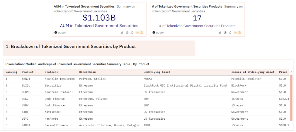The height and width of the screenshot is (132, 296).
Task: Click the FOBXX underlying asset cell
Action: [x=148, y=79]
